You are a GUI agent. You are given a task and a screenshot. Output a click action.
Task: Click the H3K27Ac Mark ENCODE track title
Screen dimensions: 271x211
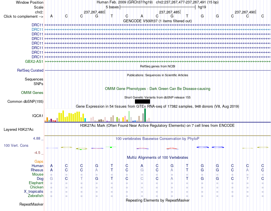coord(157,126)
